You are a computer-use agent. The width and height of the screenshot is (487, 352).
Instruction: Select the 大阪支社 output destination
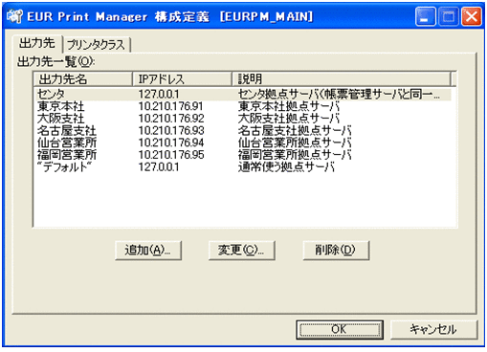(60, 119)
